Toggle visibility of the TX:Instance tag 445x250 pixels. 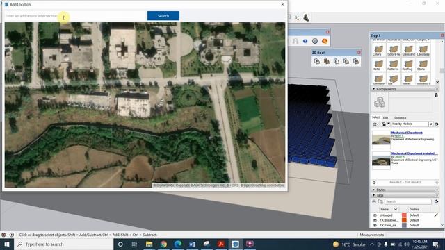tap(375, 220)
